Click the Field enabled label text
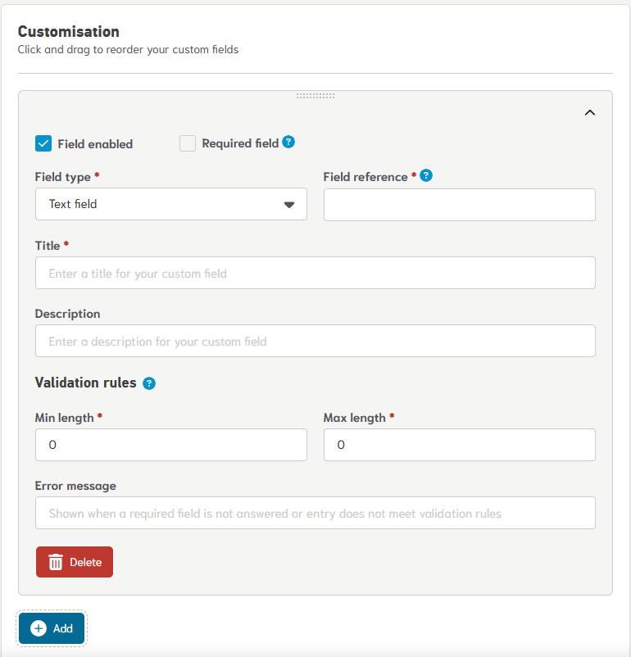The image size is (631, 657). pos(95,144)
